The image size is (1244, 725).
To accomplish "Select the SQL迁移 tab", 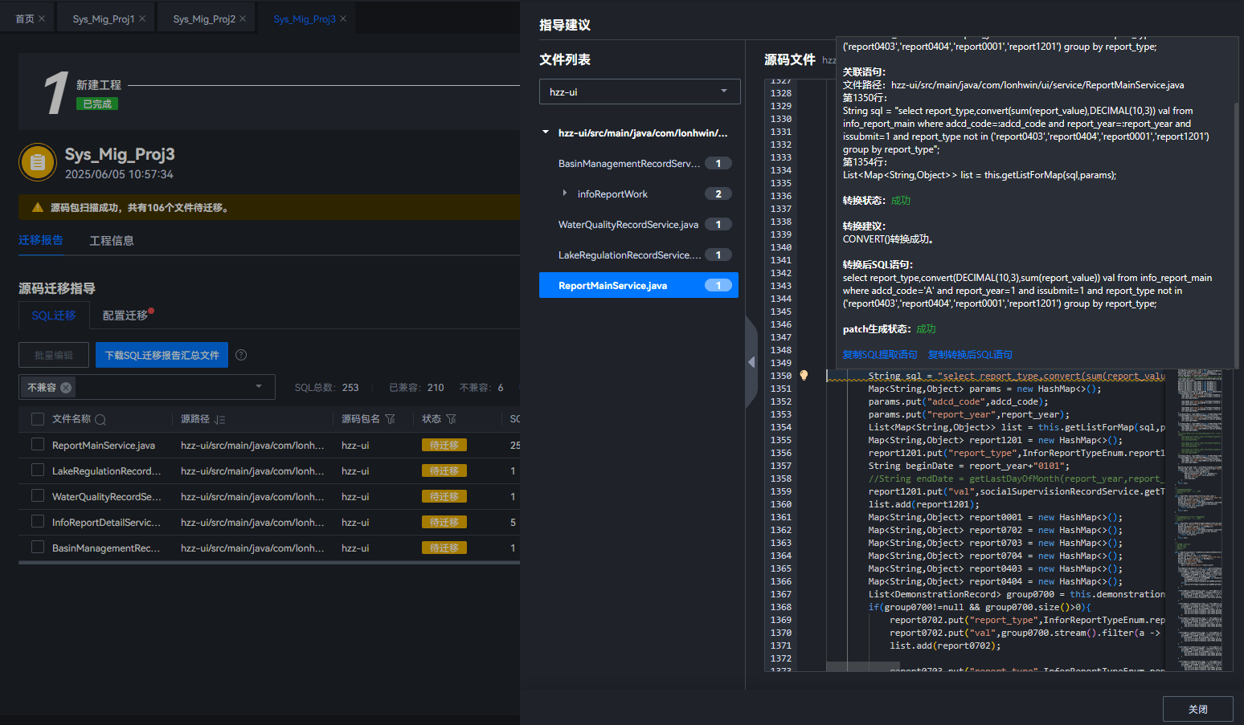I will (54, 316).
